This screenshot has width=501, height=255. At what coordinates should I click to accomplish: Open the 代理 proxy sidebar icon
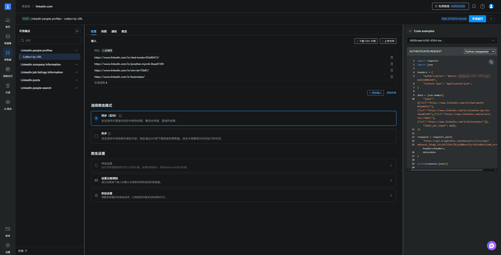tap(8, 86)
